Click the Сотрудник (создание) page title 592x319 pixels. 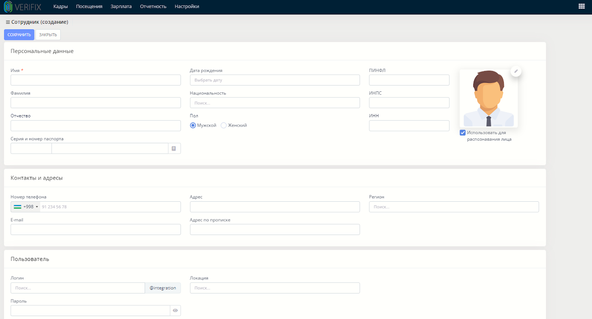[x=40, y=22]
